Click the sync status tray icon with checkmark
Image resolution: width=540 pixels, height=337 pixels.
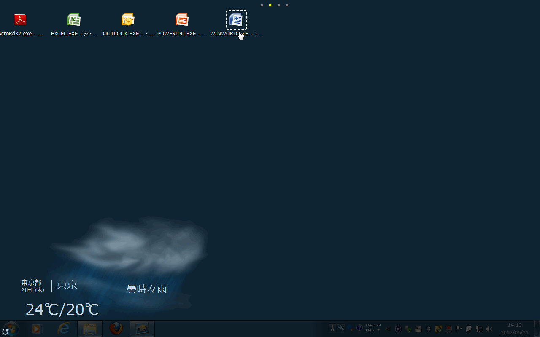click(439, 329)
